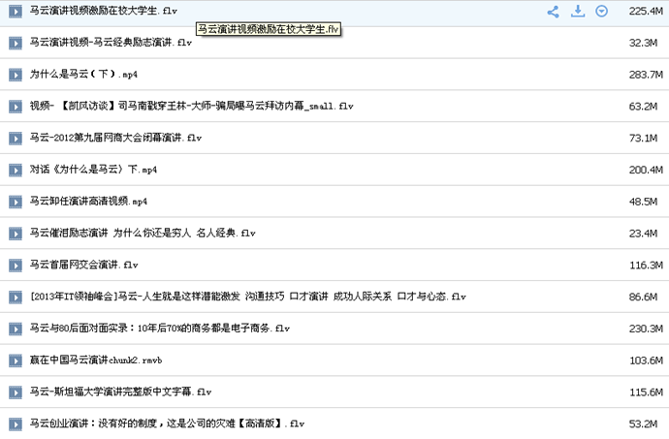Download 马云演讲视频激励在校大学生.flv via download icon

[x=578, y=12]
